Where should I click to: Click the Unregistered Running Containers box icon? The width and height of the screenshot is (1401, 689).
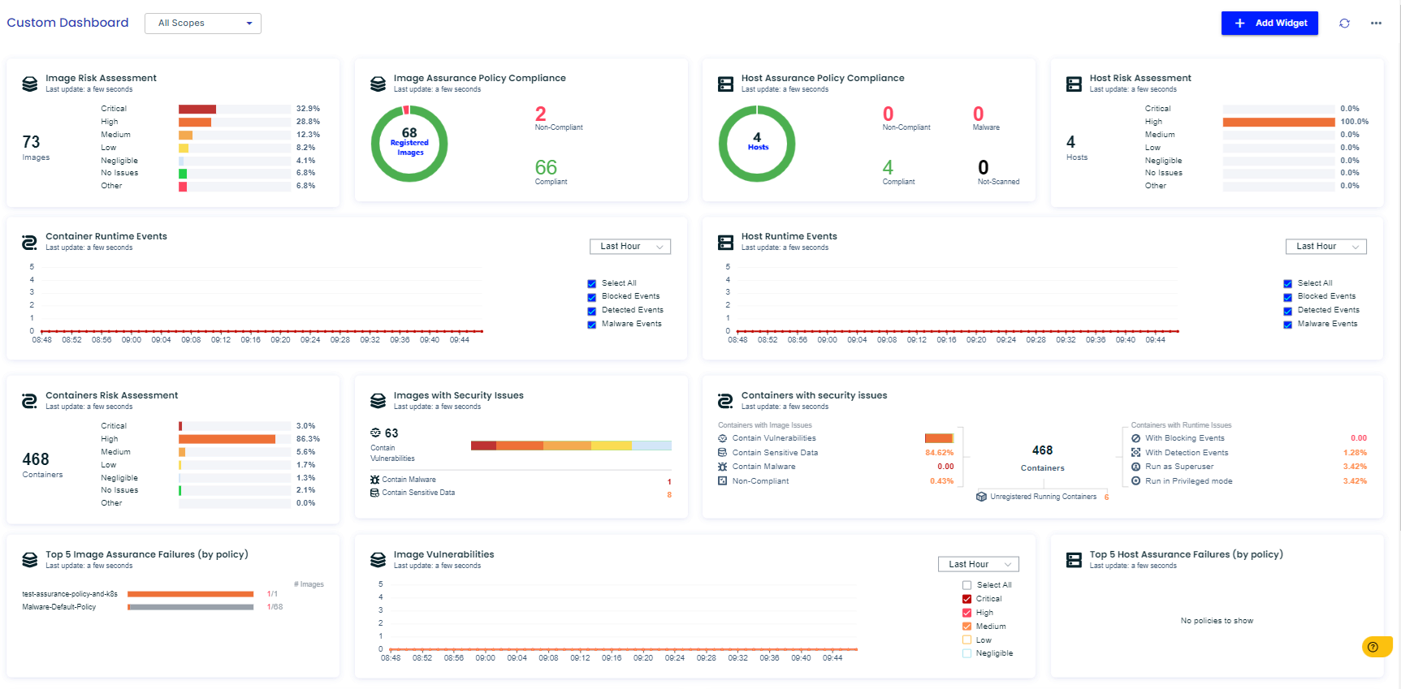[981, 497]
